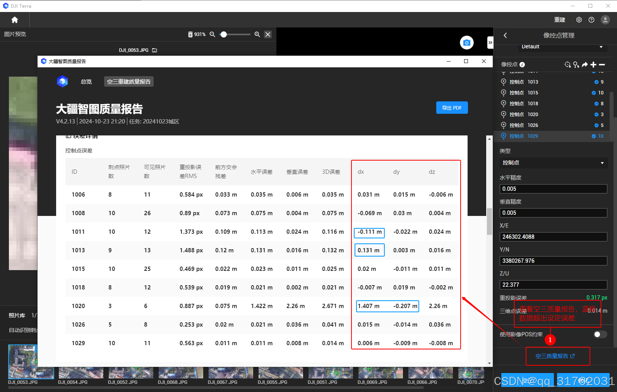This screenshot has height=392, width=617.
Task: Collapse the side panel with double arrows
Action: click(490, 42)
